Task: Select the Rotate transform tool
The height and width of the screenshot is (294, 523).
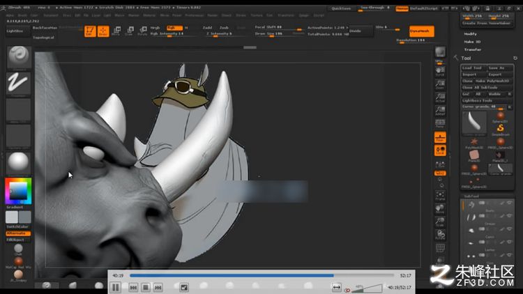Action: [142, 31]
